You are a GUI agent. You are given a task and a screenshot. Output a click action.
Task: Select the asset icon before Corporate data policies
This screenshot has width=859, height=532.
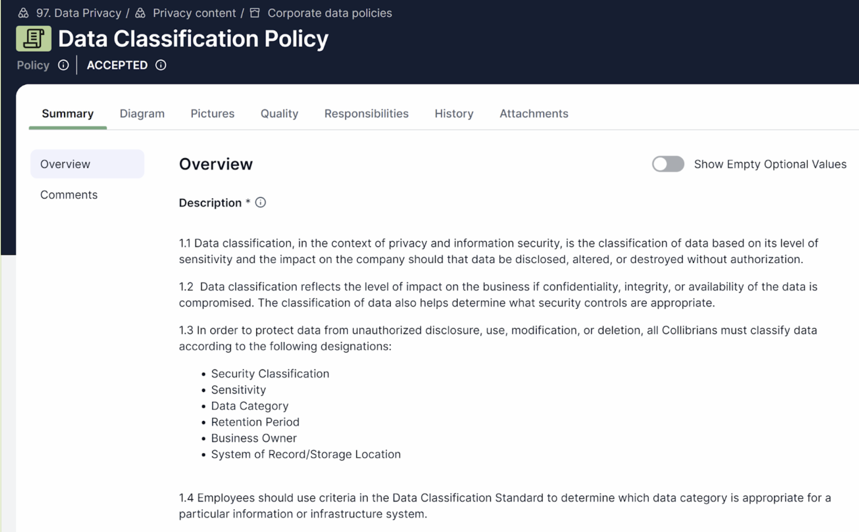tap(254, 13)
